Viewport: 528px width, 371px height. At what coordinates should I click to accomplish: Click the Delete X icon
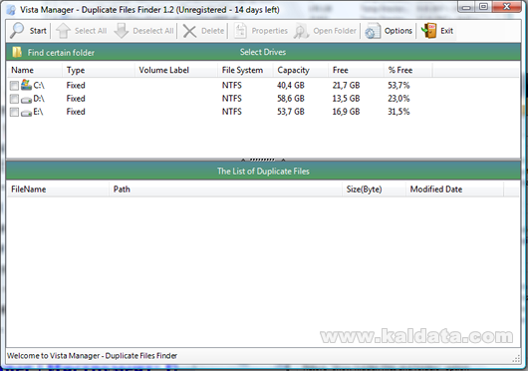pos(189,31)
